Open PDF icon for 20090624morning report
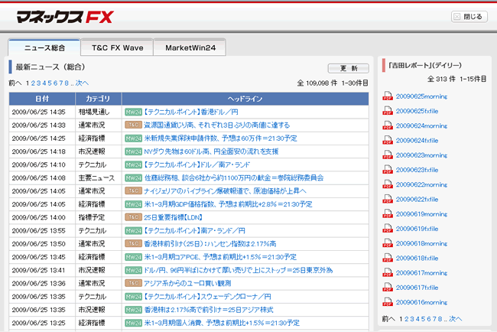The width and height of the screenshot is (497, 332). pyautogui.click(x=388, y=125)
